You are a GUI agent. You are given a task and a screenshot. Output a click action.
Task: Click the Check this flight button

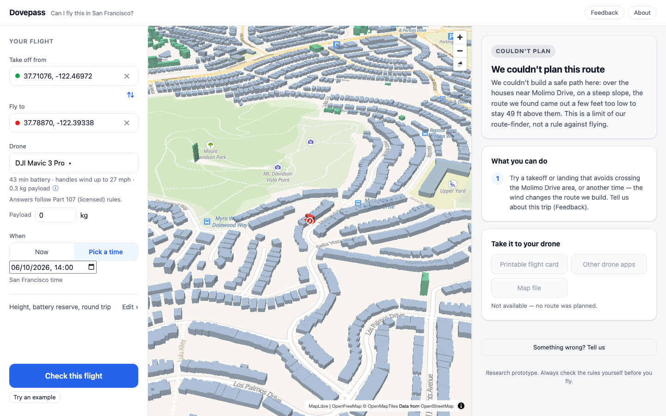pos(74,376)
